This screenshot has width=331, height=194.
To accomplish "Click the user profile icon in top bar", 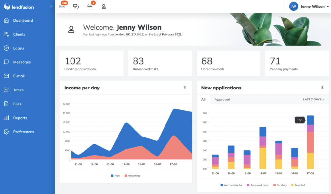I will 104,7.
